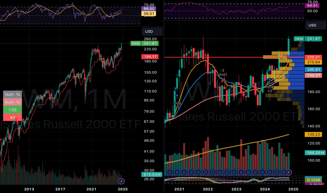Click 2024 on the right chart time axis
Viewport: 327px width, 193px height.
(x=265, y=189)
